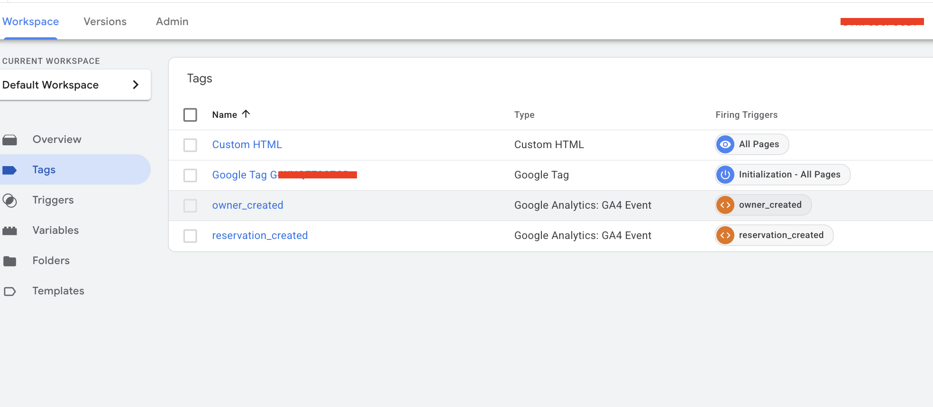Open the Variables section
The image size is (933, 407).
pos(55,230)
